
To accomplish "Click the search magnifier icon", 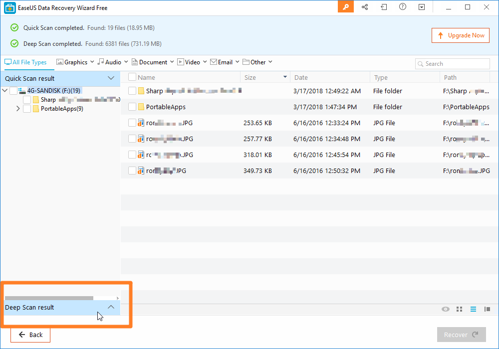I will coord(420,64).
